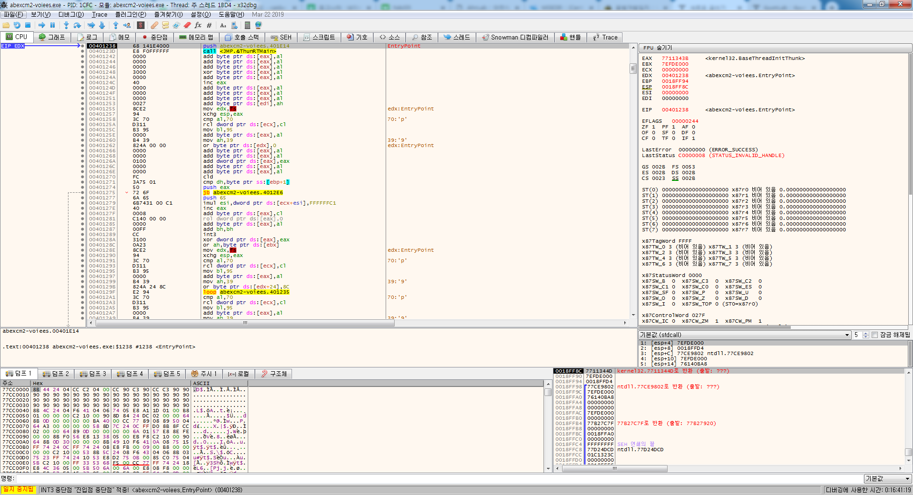
Task: Run to user code icon
Action: click(126, 25)
